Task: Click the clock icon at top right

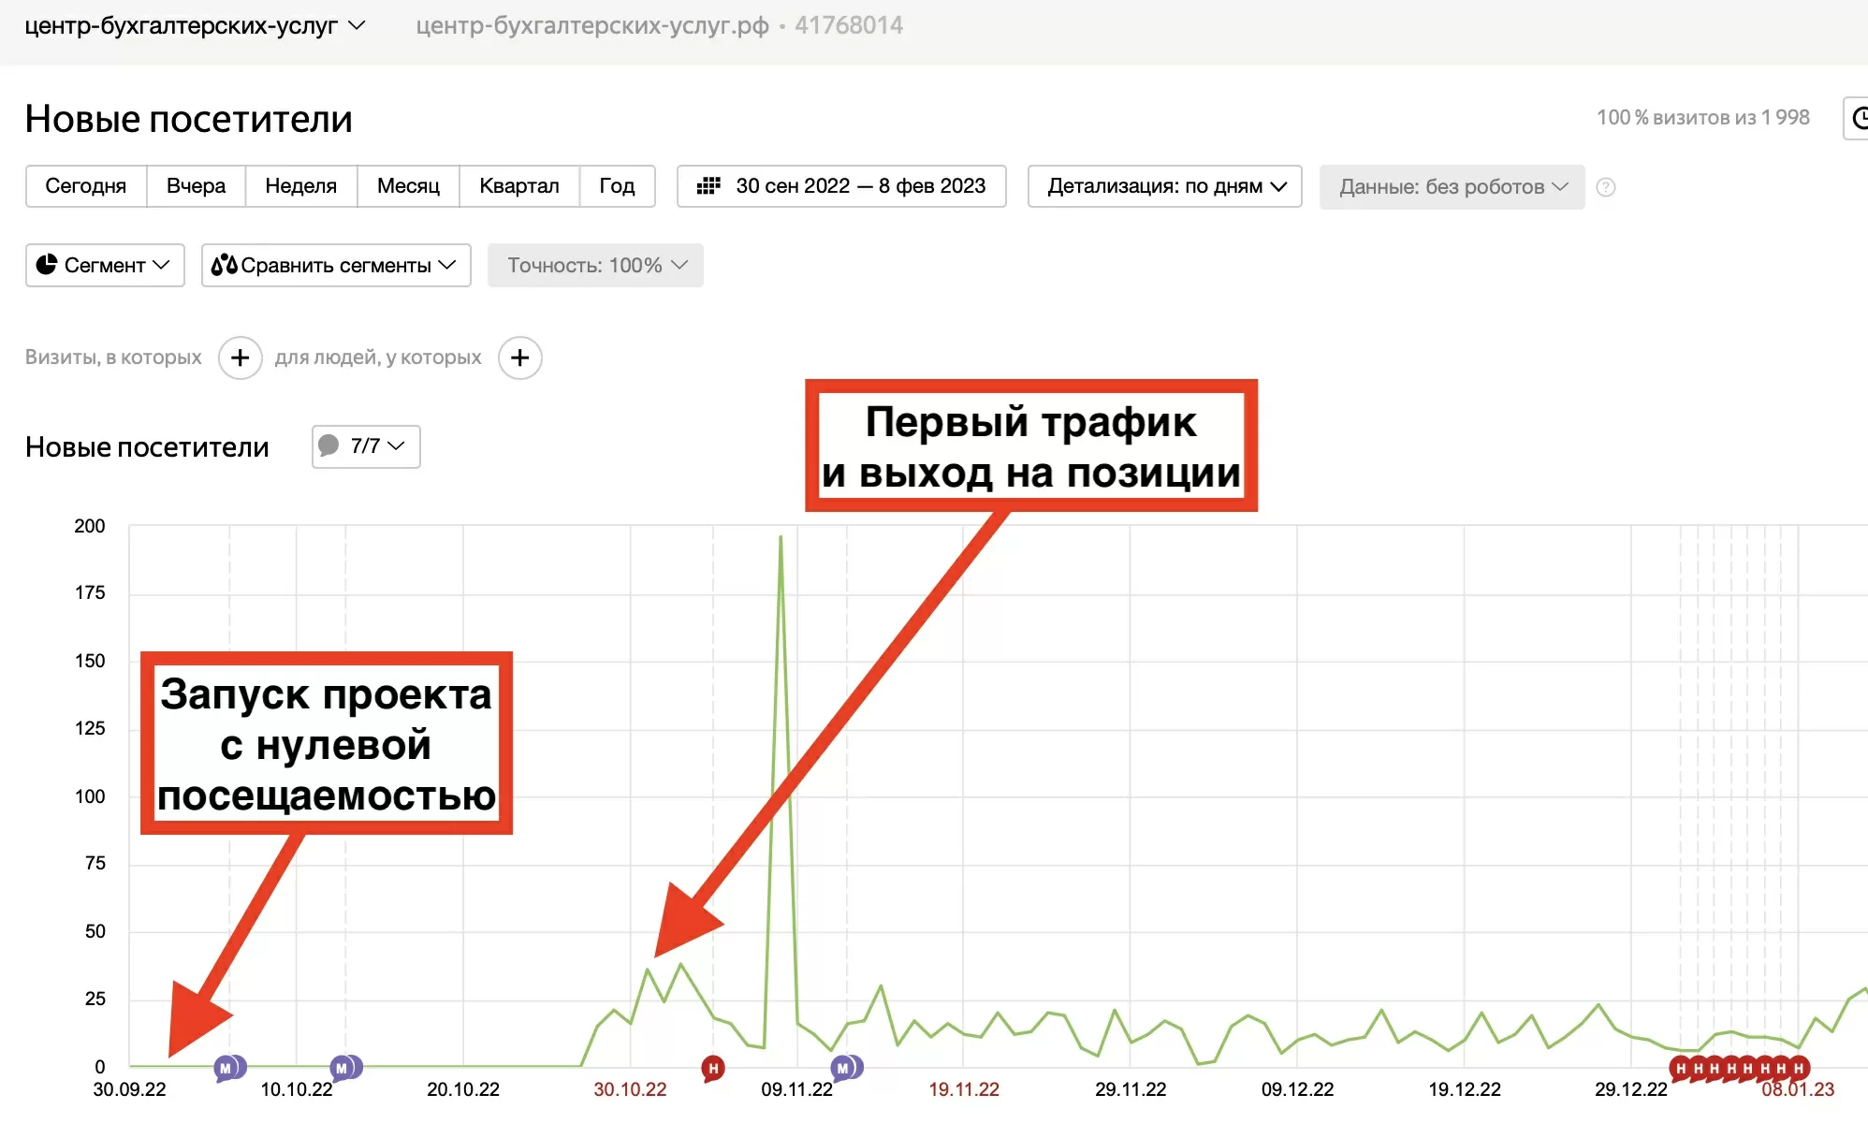Action: click(1859, 118)
